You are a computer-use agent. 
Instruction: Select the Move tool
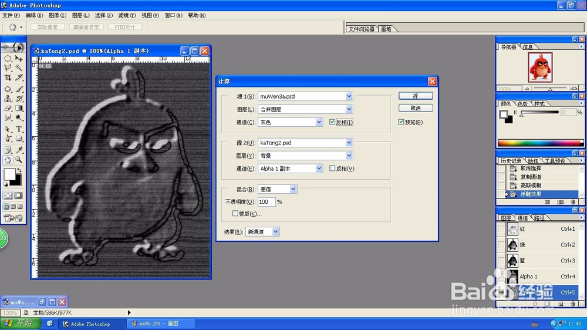pyautogui.click(x=19, y=59)
